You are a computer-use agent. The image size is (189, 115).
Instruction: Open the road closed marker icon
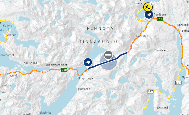(108, 55)
